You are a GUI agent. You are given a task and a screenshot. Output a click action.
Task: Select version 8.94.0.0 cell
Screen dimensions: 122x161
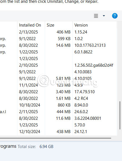click(x=81, y=105)
